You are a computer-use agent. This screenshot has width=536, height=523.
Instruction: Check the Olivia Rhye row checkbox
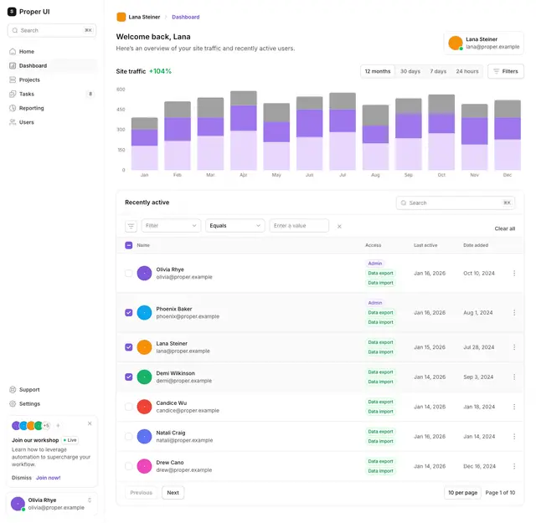point(128,274)
